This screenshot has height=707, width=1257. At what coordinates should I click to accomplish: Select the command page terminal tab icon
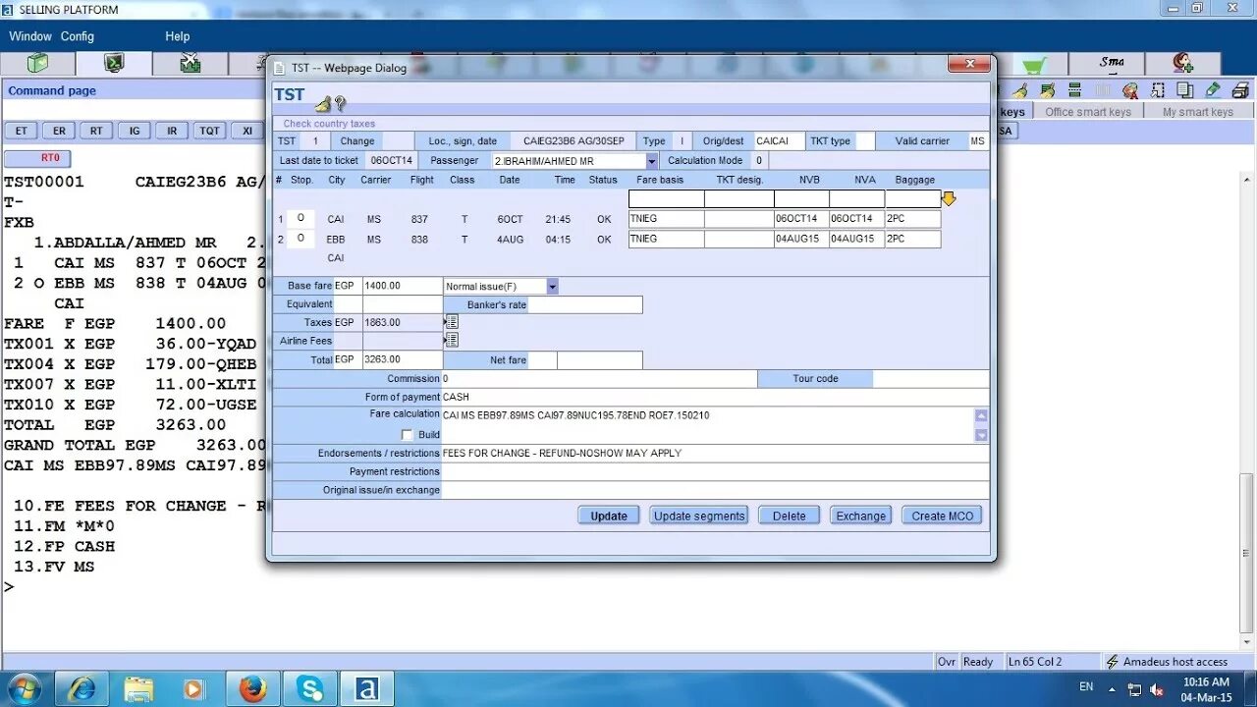click(x=114, y=64)
